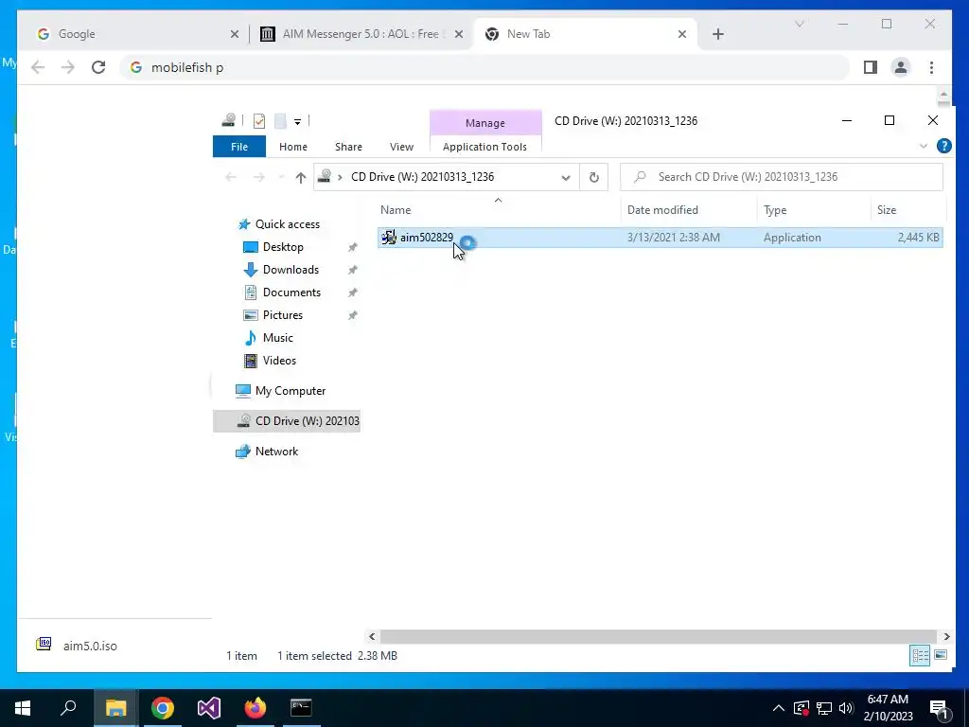Select CD Drive (W:) in navigation pane
This screenshot has width=969, height=727.
point(287,421)
